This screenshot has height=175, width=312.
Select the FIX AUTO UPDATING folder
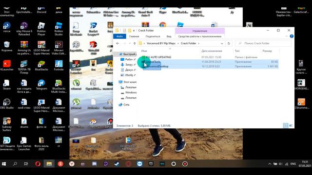point(158,57)
